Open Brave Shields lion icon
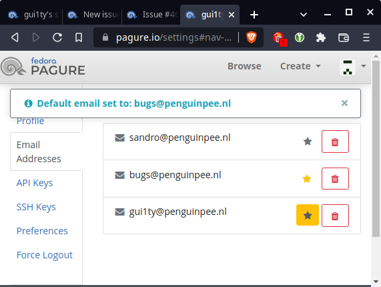This screenshot has height=287, width=381. click(x=252, y=37)
